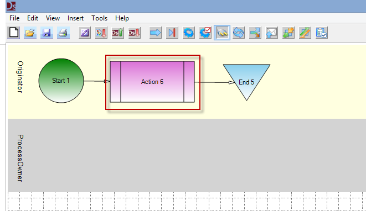
Task: Open the File menu
Action: tap(14, 18)
